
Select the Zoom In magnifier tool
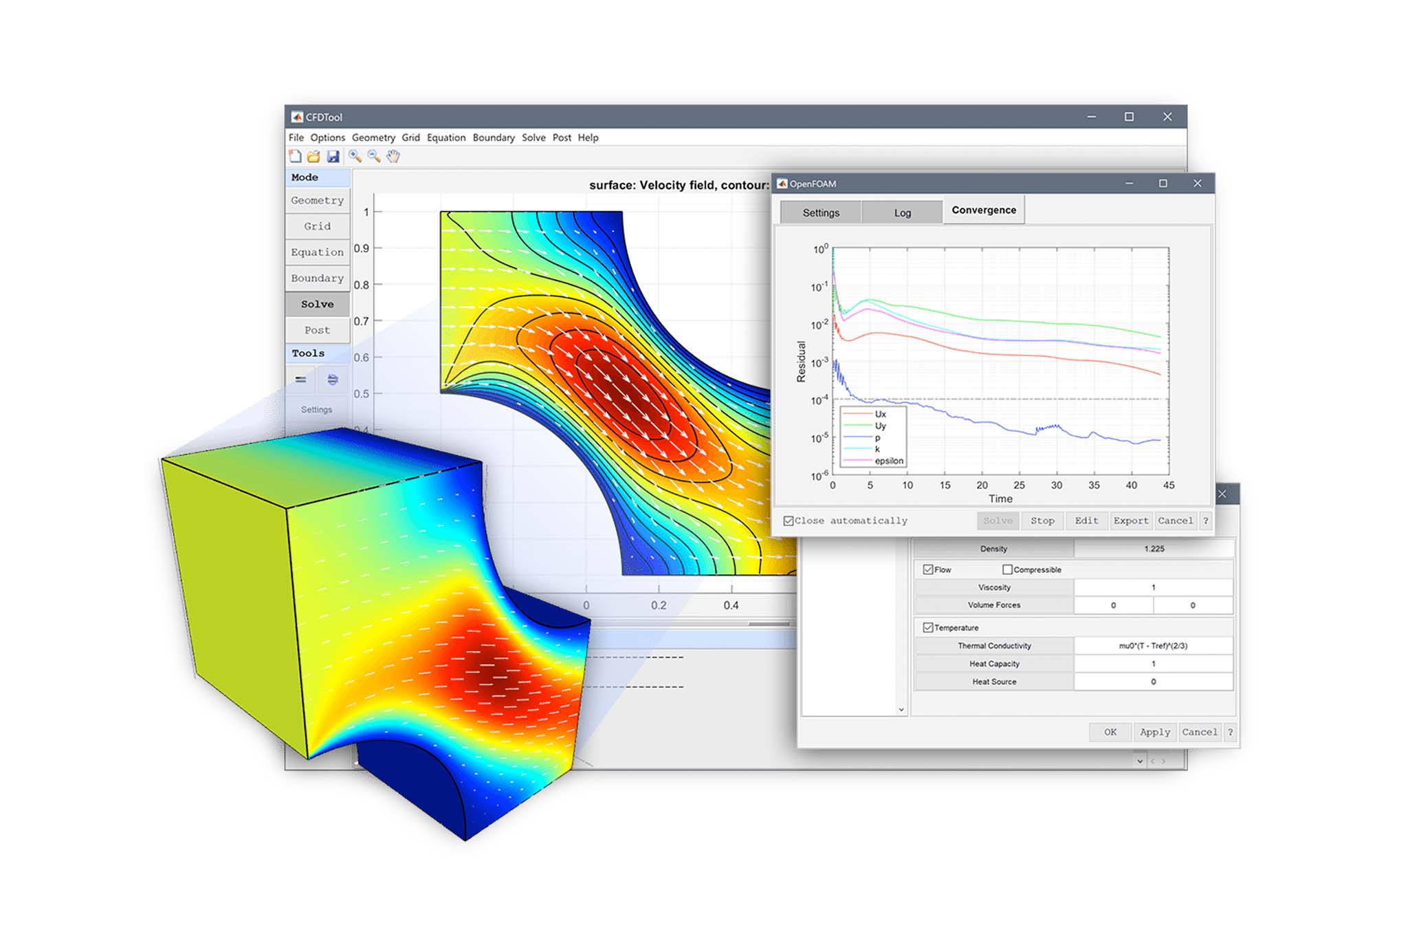coord(355,156)
